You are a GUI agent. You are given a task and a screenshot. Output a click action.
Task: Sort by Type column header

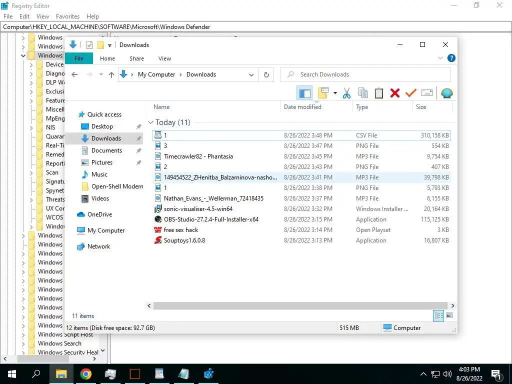pyautogui.click(x=382, y=107)
